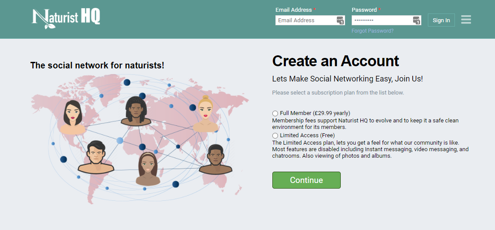Click the "Create an Account" heading
This screenshot has width=495, height=230.
[336, 61]
